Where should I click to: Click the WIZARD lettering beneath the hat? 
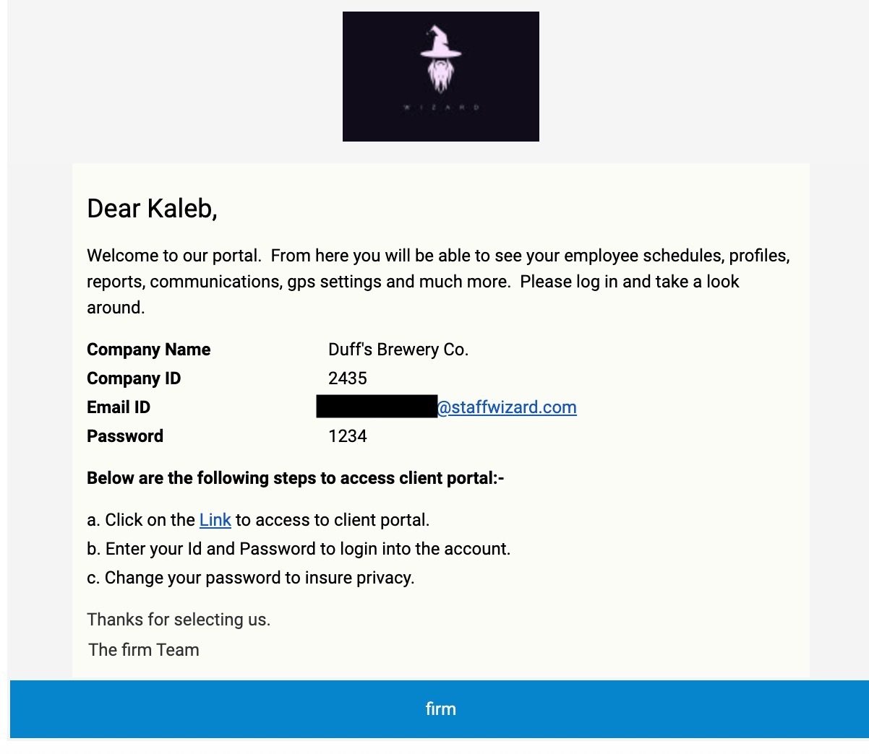(x=441, y=108)
